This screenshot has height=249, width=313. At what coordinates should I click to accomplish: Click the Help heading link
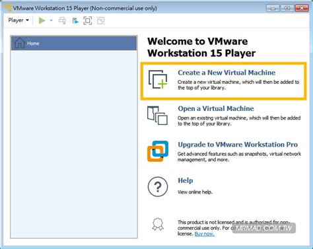tap(186, 180)
